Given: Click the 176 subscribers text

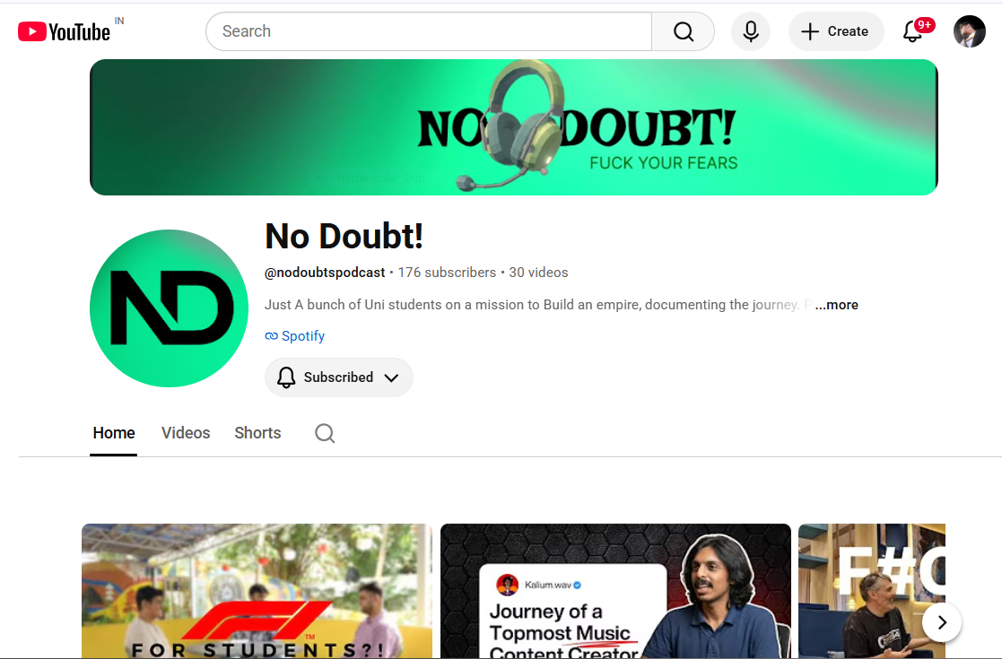Looking at the screenshot, I should pos(447,273).
